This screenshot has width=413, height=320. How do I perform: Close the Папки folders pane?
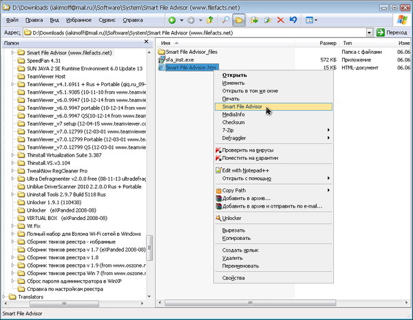[147, 41]
